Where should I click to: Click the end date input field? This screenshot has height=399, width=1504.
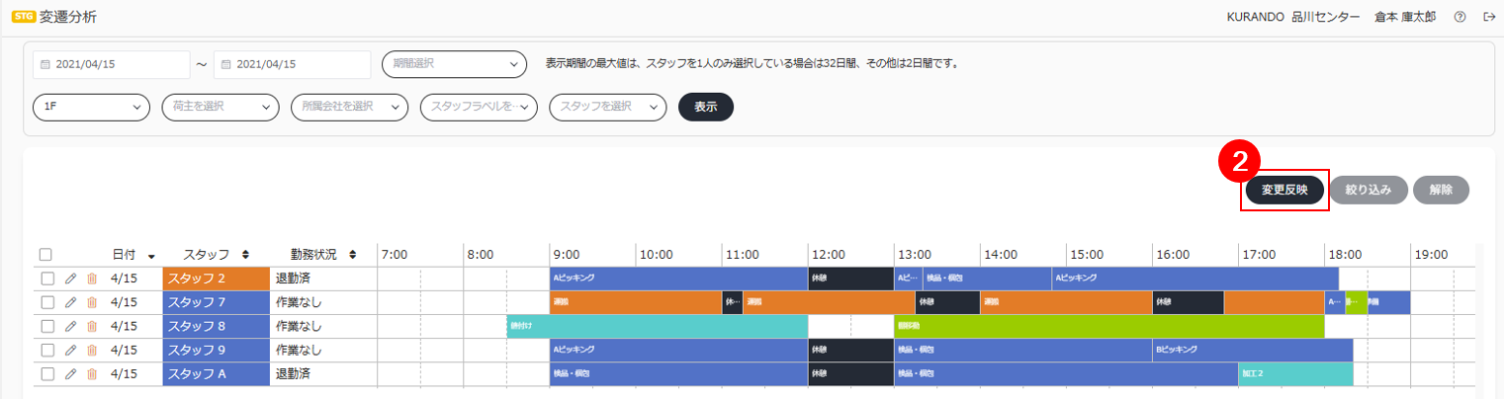(292, 64)
